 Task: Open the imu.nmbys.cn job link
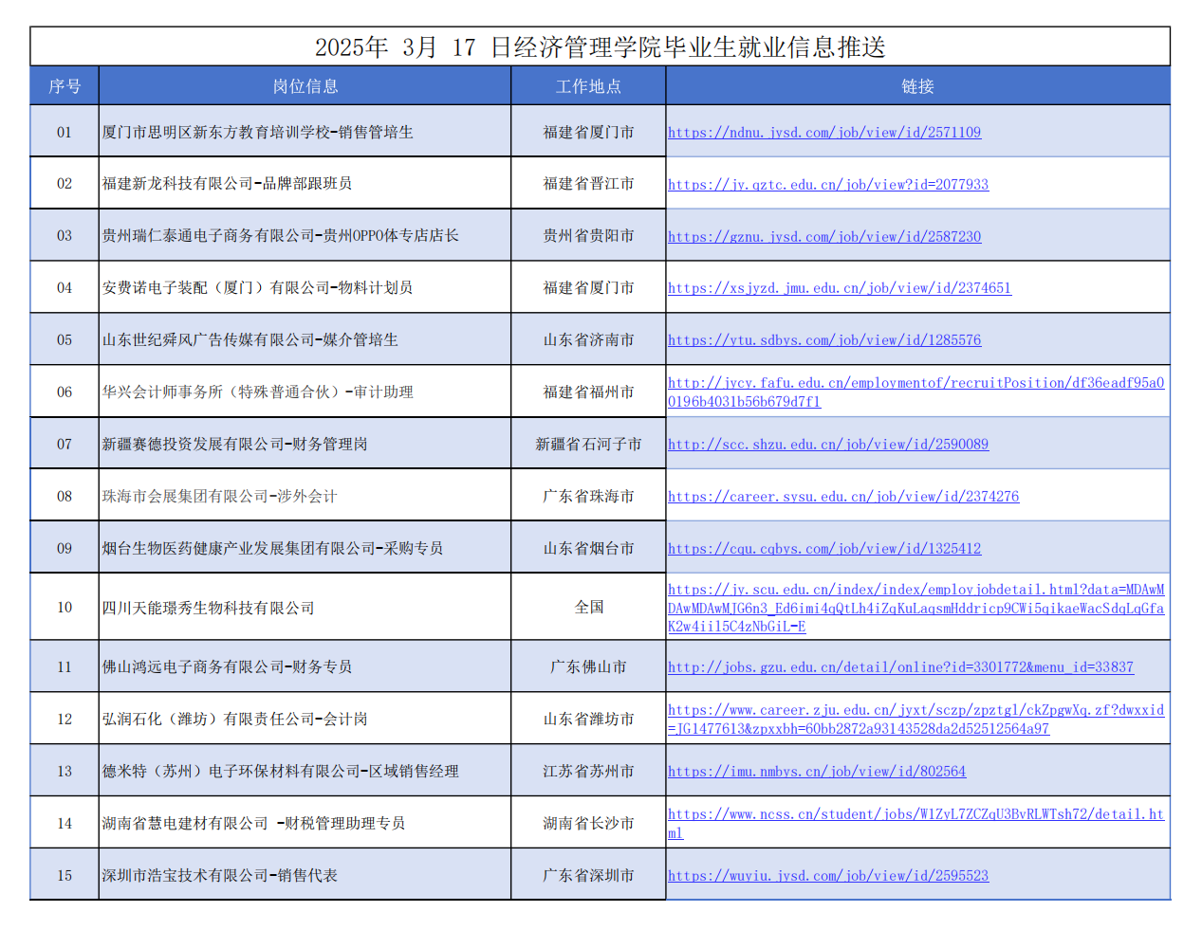click(x=816, y=772)
